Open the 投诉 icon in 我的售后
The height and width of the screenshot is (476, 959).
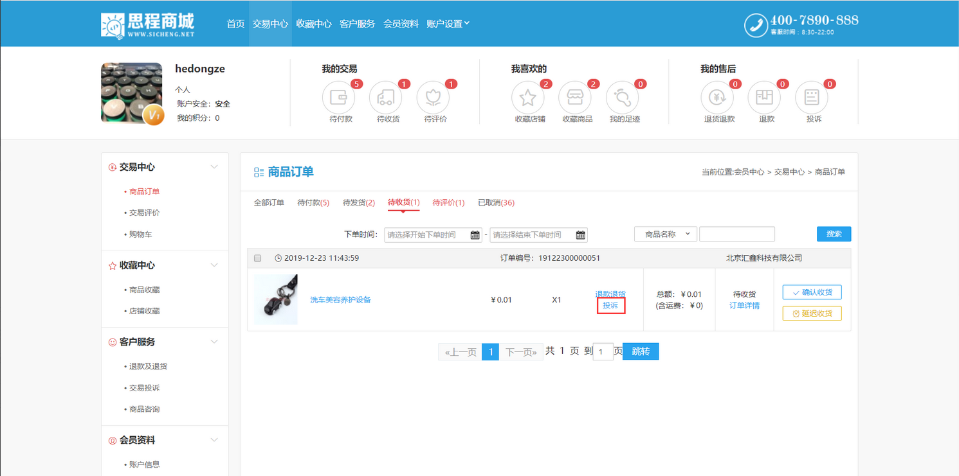(812, 98)
